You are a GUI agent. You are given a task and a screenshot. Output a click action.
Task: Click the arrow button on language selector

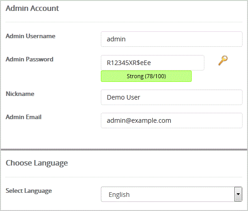238,194
